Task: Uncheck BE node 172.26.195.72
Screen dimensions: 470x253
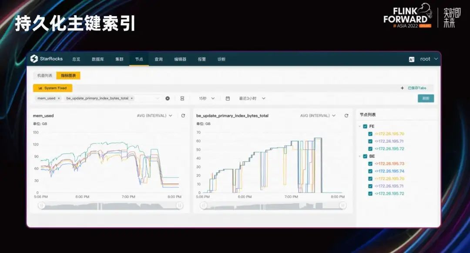Action: click(x=370, y=194)
